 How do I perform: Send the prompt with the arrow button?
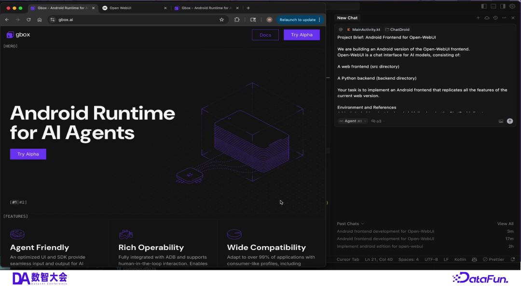[510, 121]
